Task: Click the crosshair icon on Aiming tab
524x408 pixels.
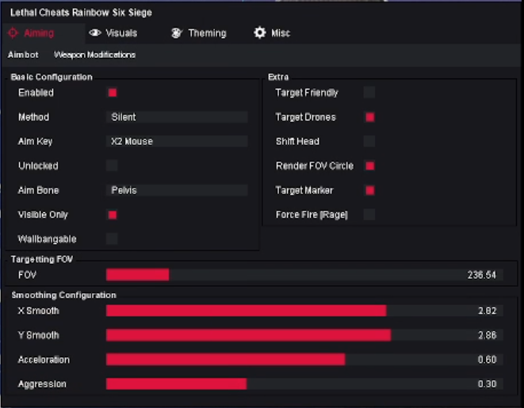Action: (x=13, y=33)
